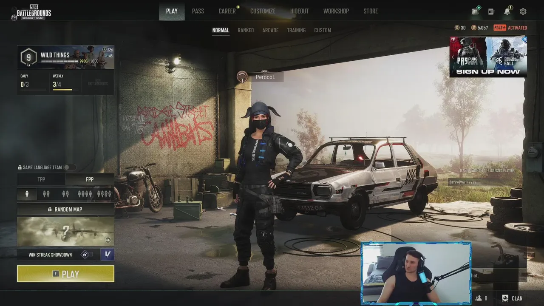Toggle Same Language Team switch
The height and width of the screenshot is (306, 544).
(x=70, y=167)
